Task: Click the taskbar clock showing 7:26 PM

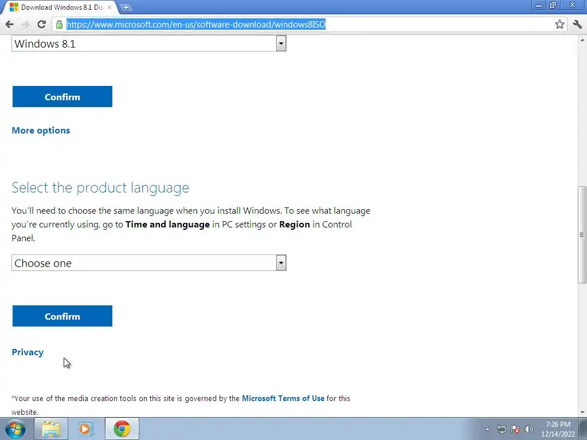Action: coord(558,429)
